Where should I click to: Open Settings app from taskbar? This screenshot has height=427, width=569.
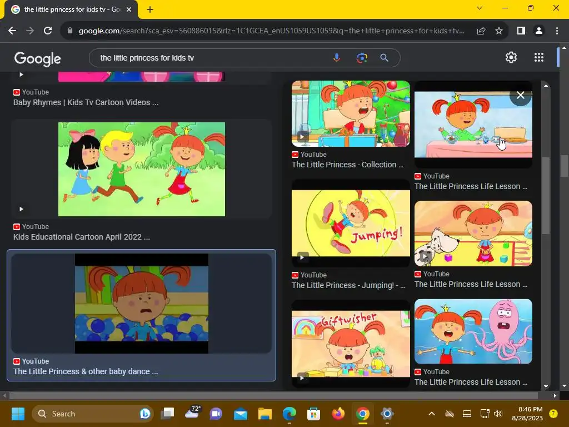(x=387, y=414)
